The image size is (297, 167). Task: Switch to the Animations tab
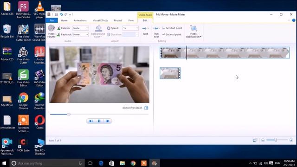(80, 20)
